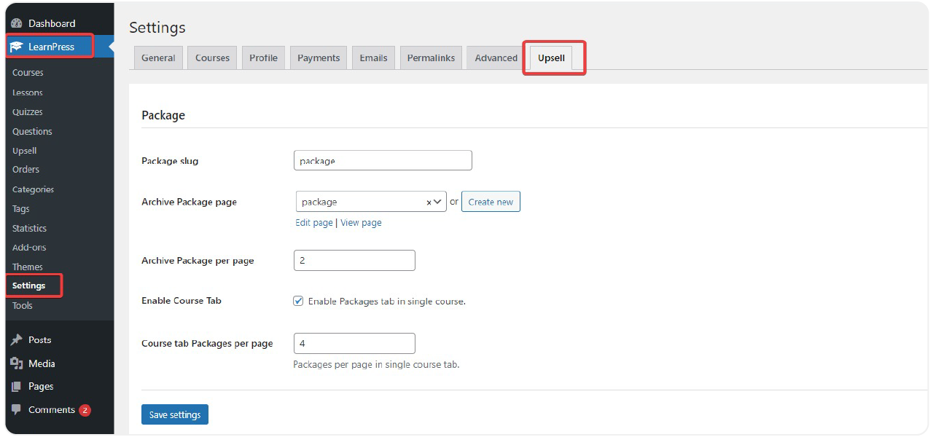Screen dimensions: 933x437
Task: Click the red comments count badge
Action: [x=85, y=410]
